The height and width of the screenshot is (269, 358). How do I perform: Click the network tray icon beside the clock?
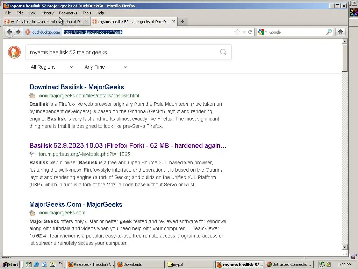click(x=322, y=264)
